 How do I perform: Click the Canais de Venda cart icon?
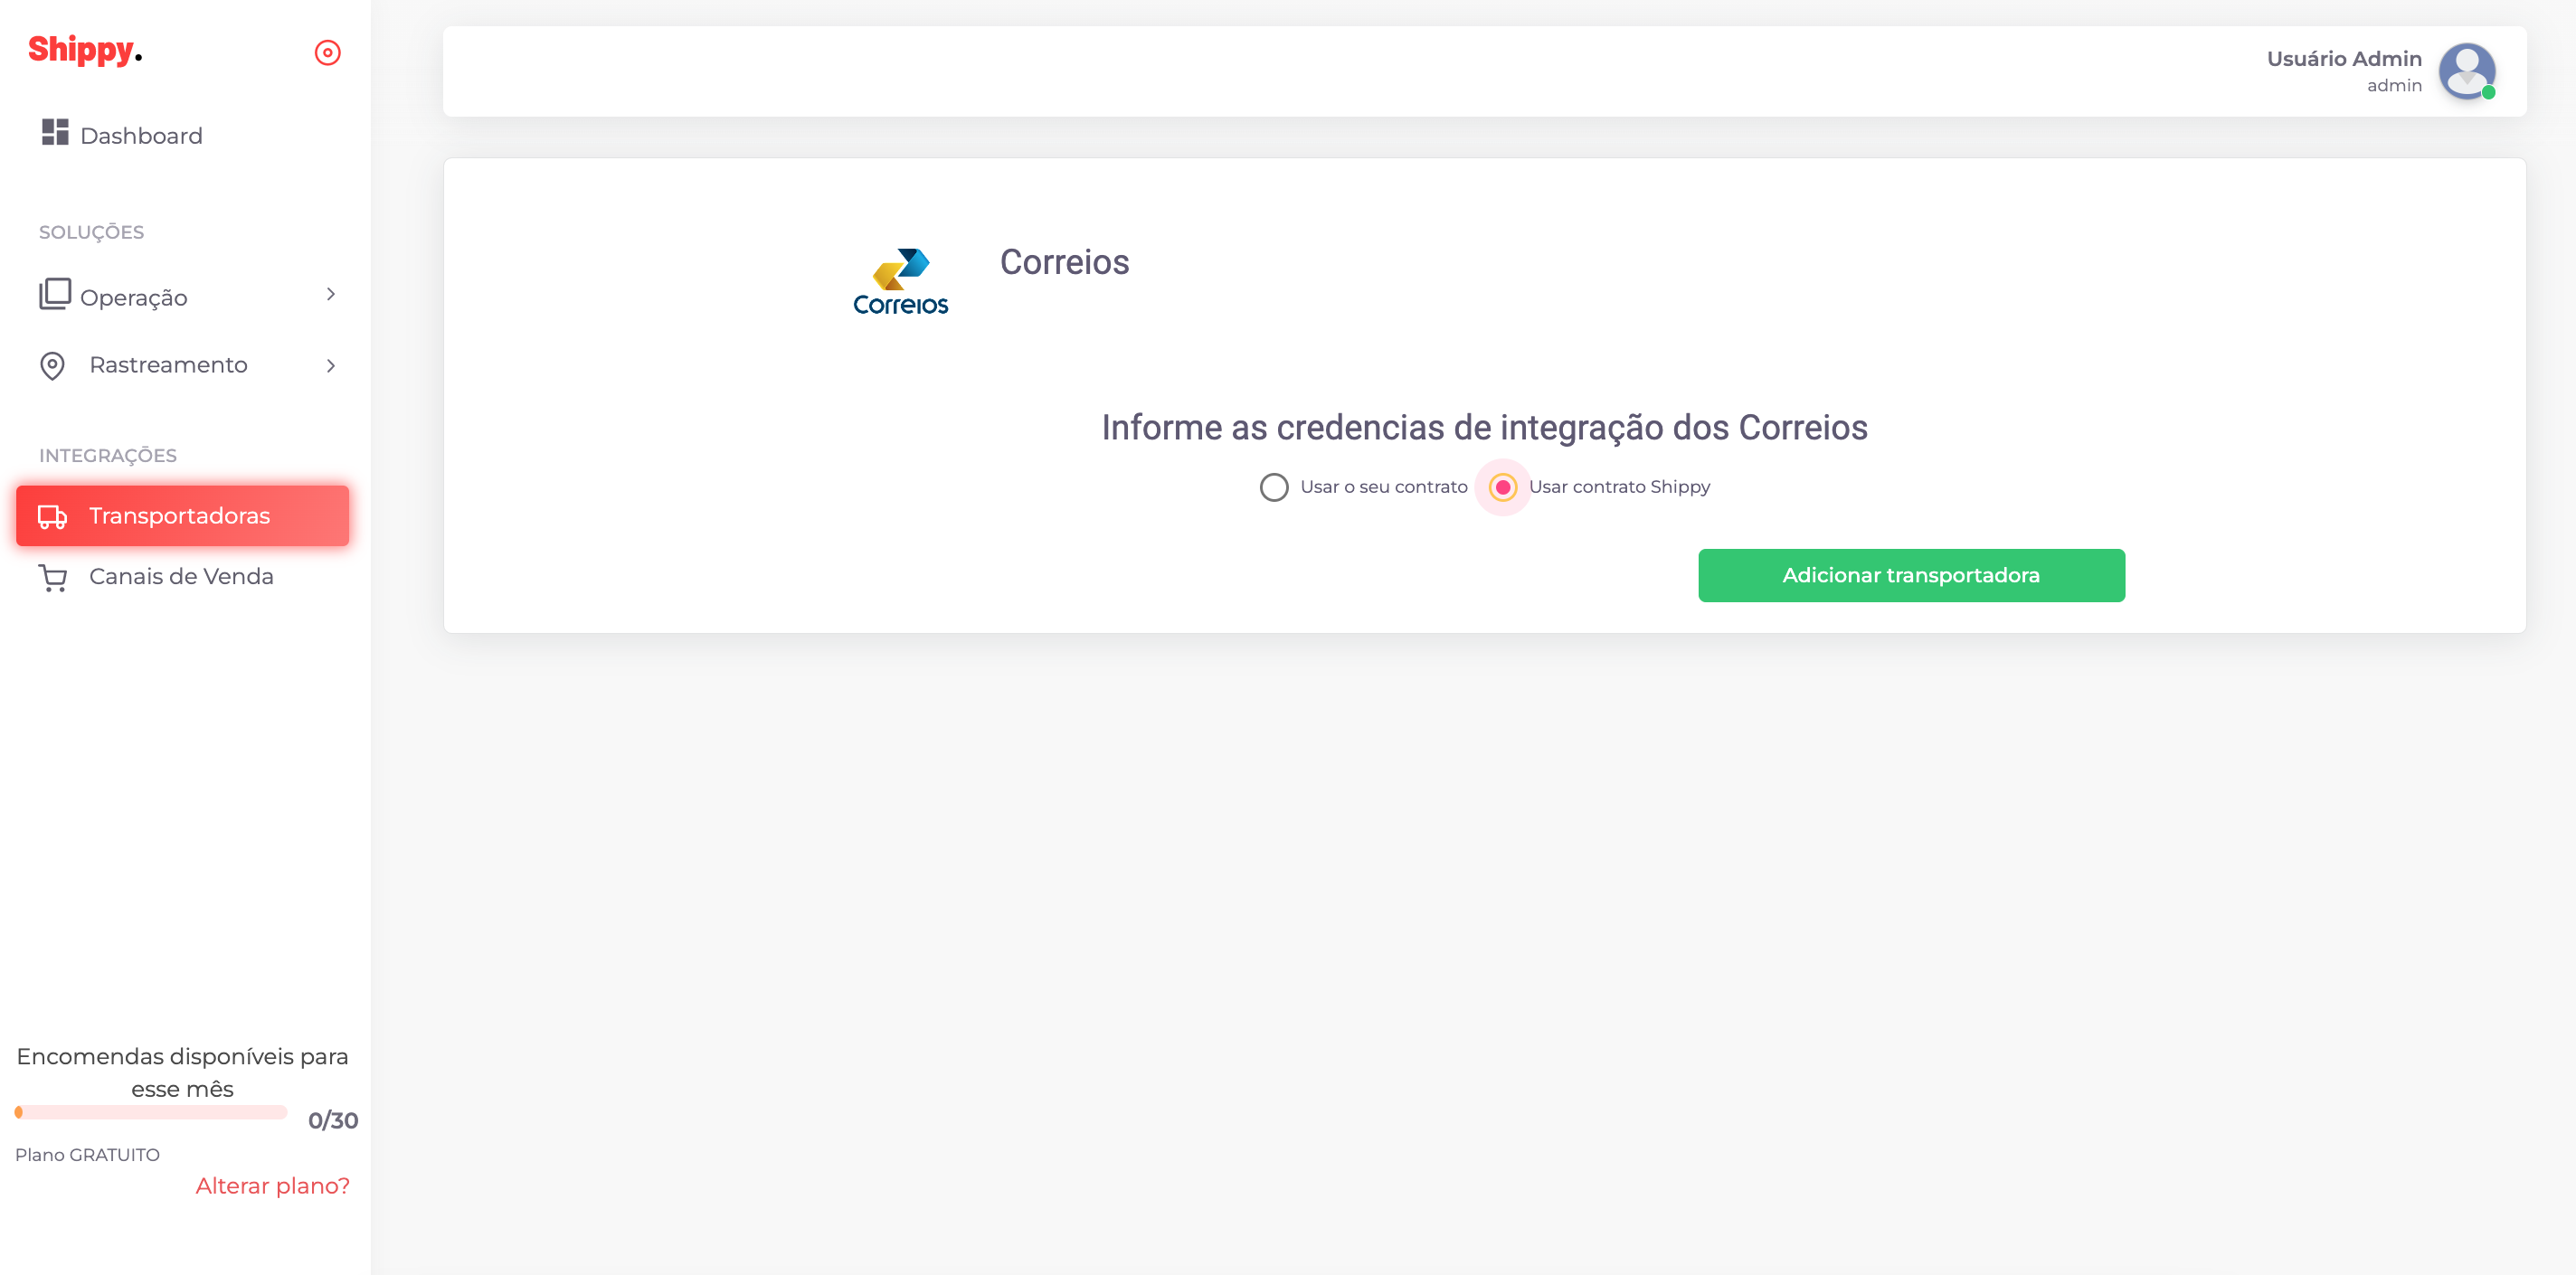[52, 577]
